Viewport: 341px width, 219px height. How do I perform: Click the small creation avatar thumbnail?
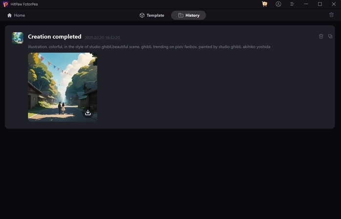tap(18, 38)
